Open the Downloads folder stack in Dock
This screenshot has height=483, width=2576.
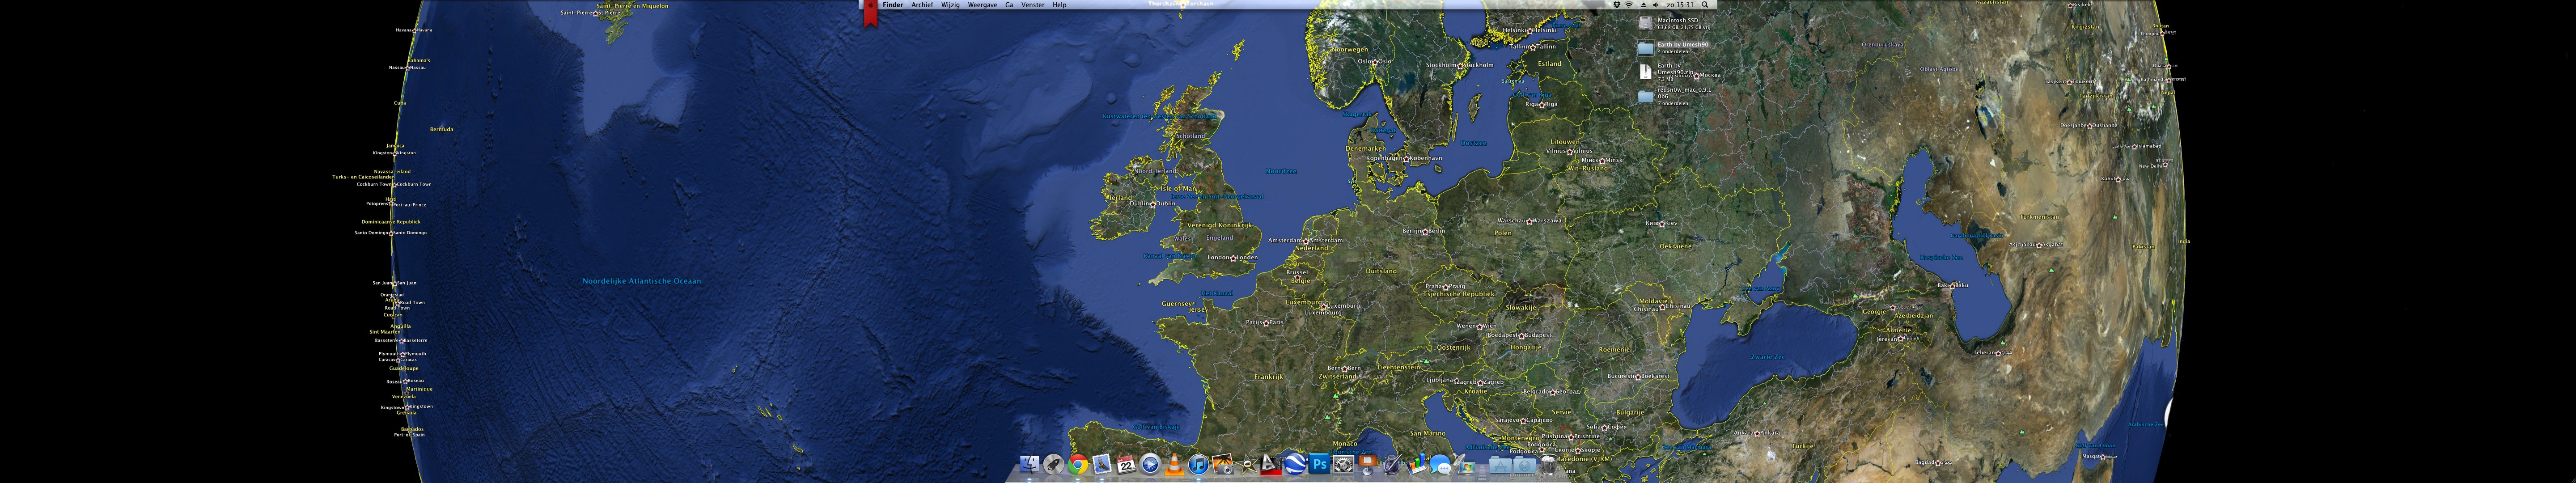1525,466
